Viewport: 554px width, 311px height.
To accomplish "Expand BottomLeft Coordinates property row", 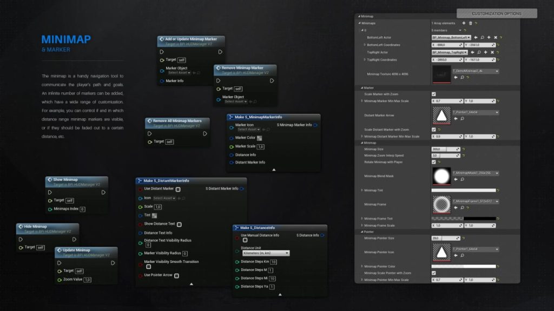I will click(365, 45).
